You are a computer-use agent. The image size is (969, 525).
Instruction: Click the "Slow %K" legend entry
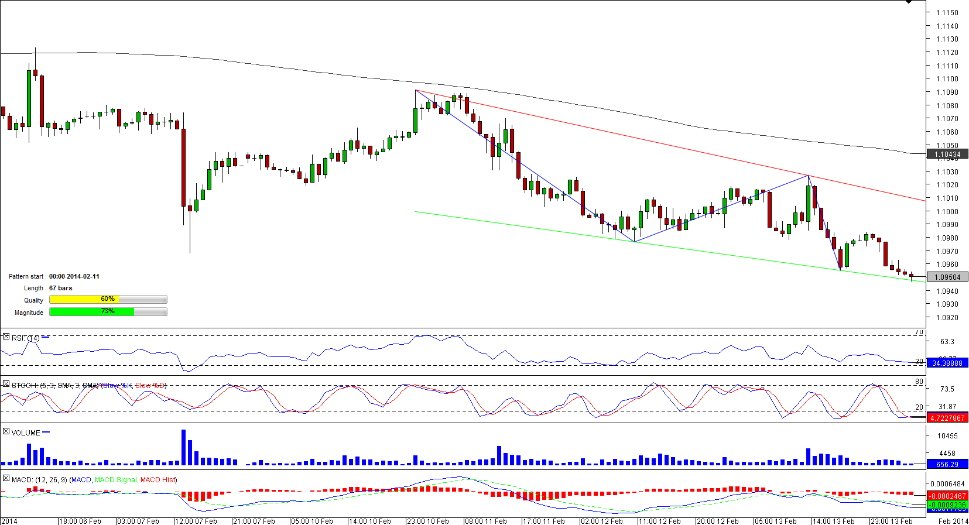117,386
